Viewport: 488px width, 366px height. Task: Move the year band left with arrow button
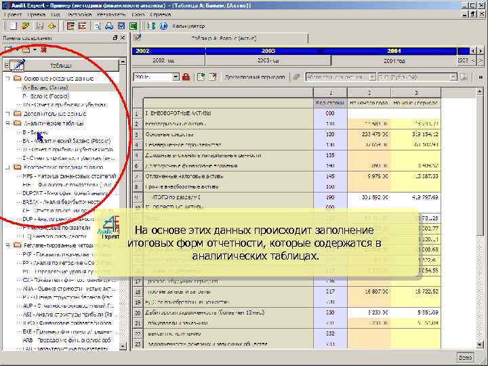click(x=473, y=51)
